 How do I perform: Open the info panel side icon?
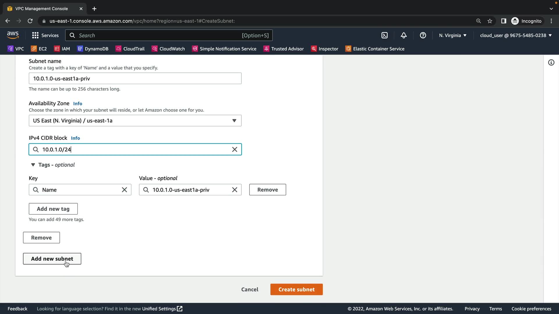(x=551, y=63)
